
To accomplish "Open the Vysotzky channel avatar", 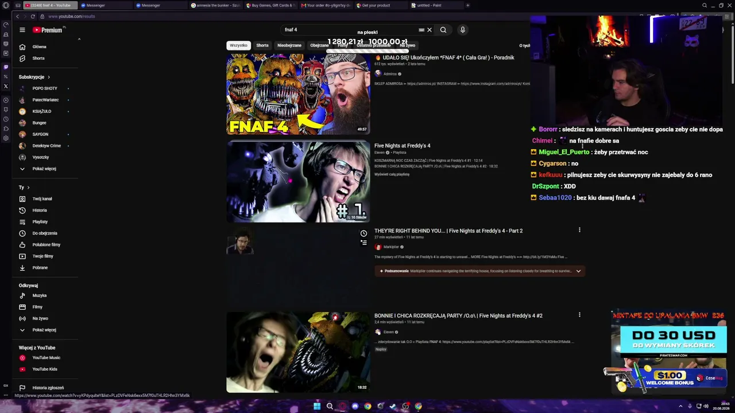I will point(22,157).
